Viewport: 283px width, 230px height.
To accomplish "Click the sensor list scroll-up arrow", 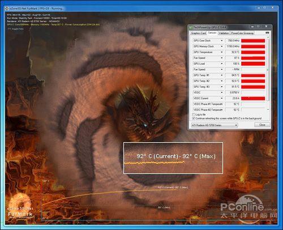I will [268, 37].
